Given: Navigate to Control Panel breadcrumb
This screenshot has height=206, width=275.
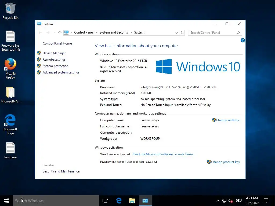Looking at the screenshot, I should tap(84, 32).
